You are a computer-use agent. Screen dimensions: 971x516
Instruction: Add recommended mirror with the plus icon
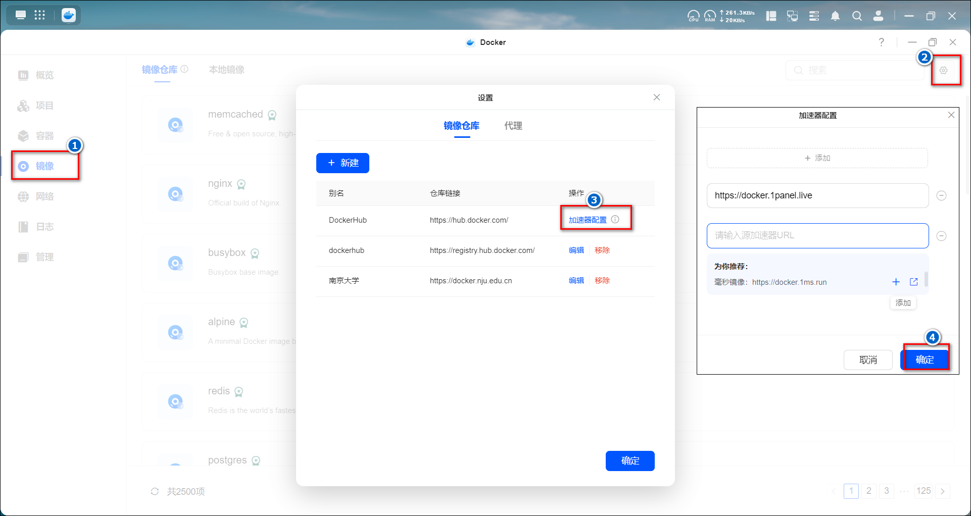tap(896, 282)
